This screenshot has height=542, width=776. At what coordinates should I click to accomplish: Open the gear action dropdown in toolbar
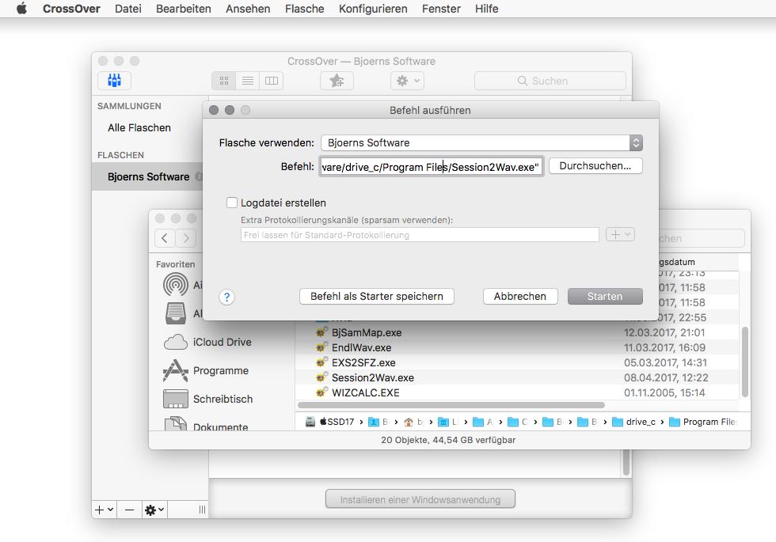pyautogui.click(x=407, y=81)
